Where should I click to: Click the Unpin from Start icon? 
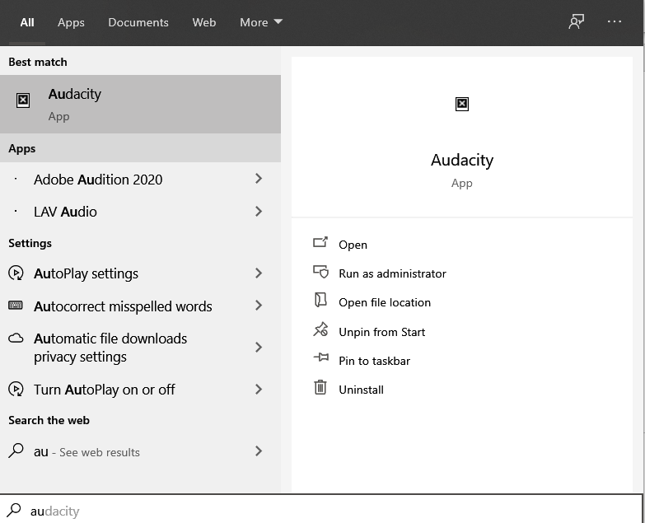point(320,329)
